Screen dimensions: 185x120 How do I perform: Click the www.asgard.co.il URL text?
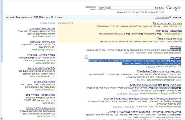click(x=173, y=34)
